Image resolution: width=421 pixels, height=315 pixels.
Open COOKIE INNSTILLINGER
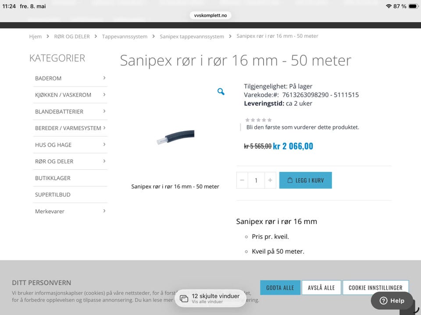pos(376,288)
